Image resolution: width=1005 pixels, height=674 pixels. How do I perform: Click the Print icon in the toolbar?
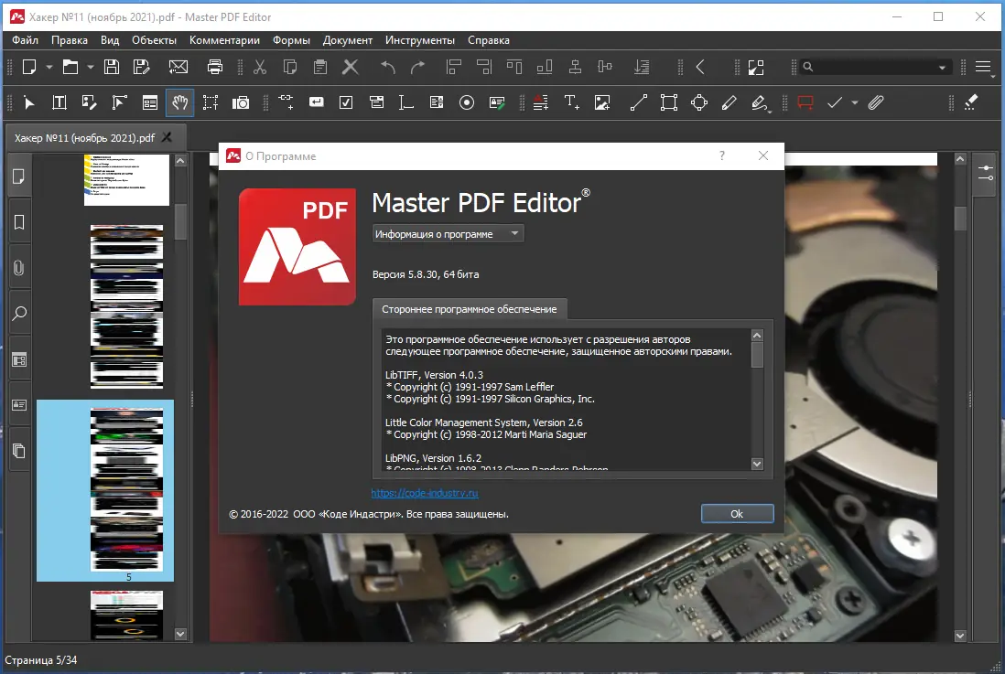click(x=215, y=67)
